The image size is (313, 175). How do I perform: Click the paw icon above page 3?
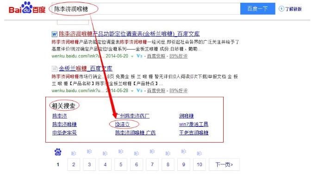point(89,152)
